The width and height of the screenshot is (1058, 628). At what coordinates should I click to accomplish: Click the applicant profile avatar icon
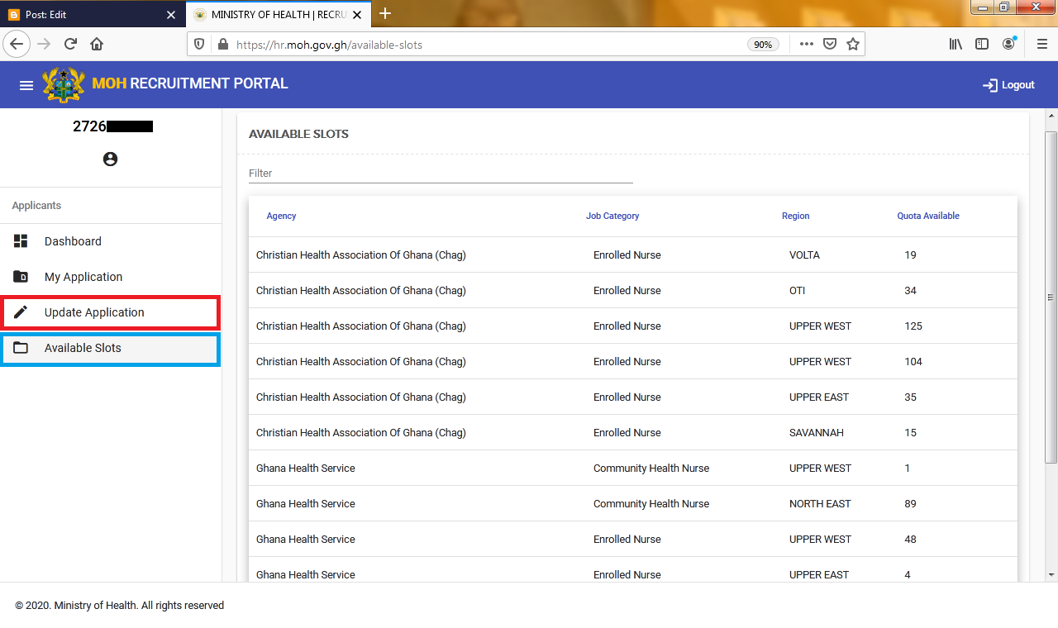(x=110, y=159)
